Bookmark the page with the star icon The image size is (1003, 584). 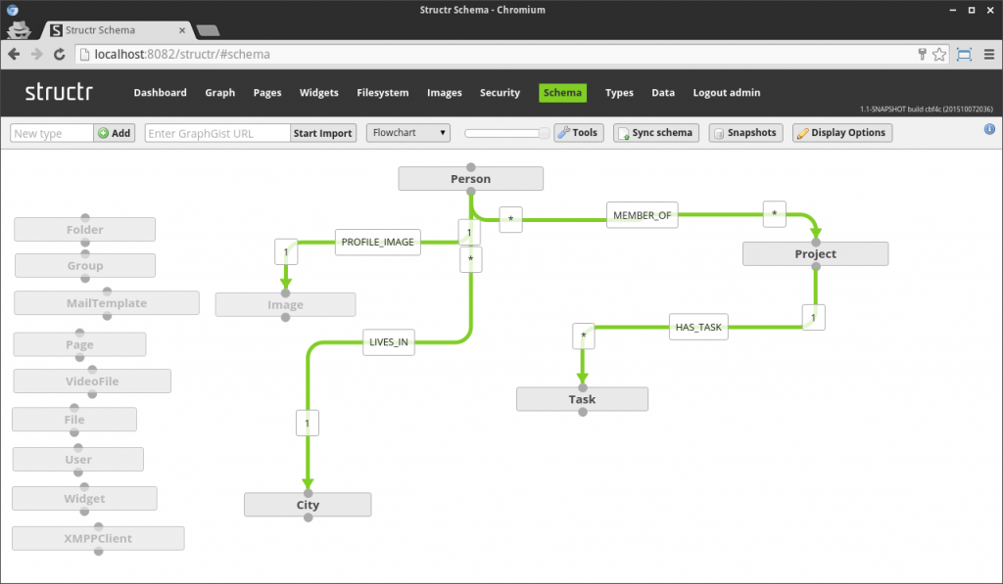937,56
